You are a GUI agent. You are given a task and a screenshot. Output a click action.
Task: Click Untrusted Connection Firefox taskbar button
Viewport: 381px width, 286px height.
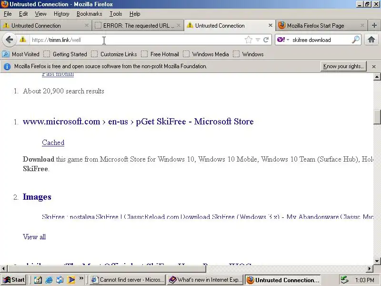click(x=282, y=280)
